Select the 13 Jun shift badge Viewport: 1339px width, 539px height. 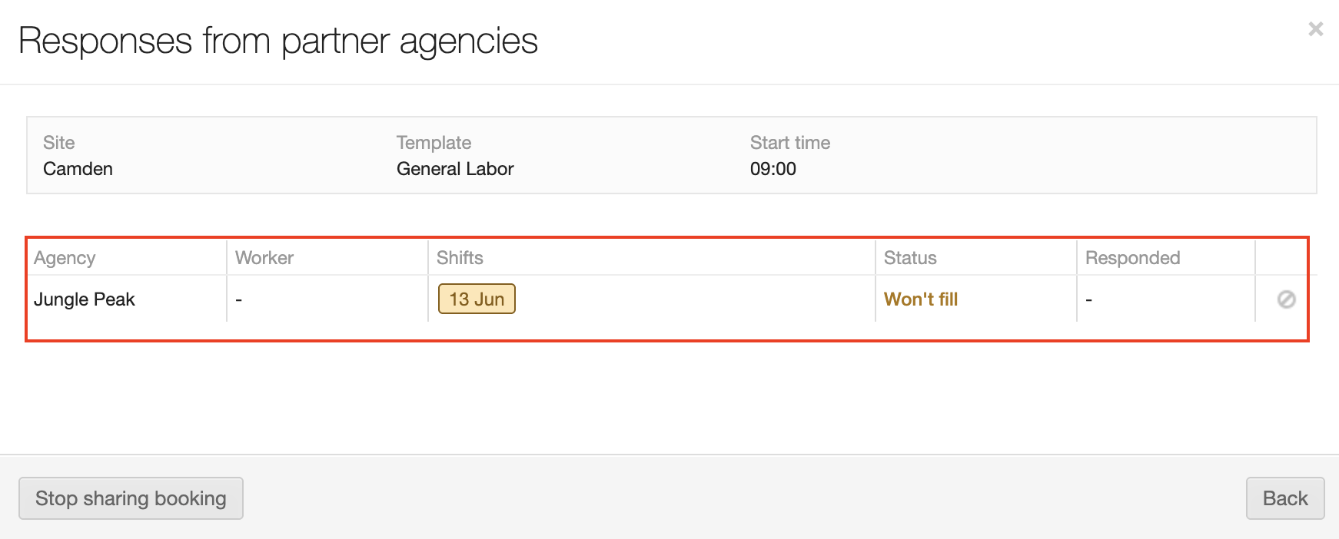(x=477, y=299)
